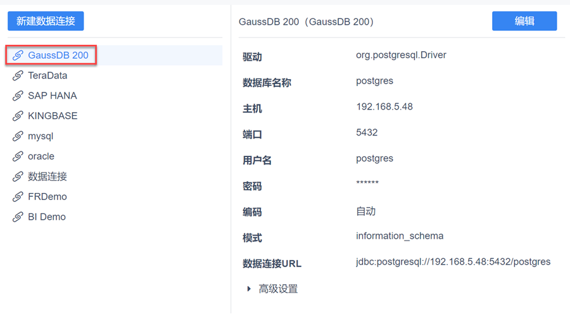The height and width of the screenshot is (314, 570).
Task: Click the masked password value
Action: coord(367,182)
